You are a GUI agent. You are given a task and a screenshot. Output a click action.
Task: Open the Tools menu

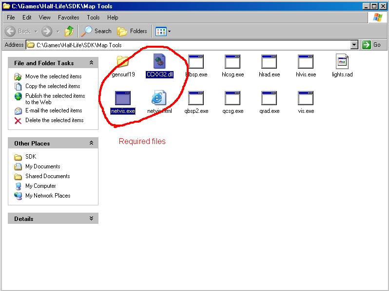point(93,18)
